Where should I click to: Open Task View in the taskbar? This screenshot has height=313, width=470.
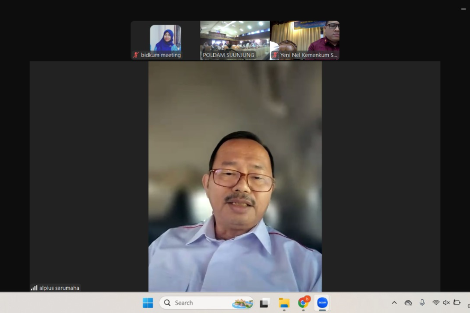click(x=264, y=303)
